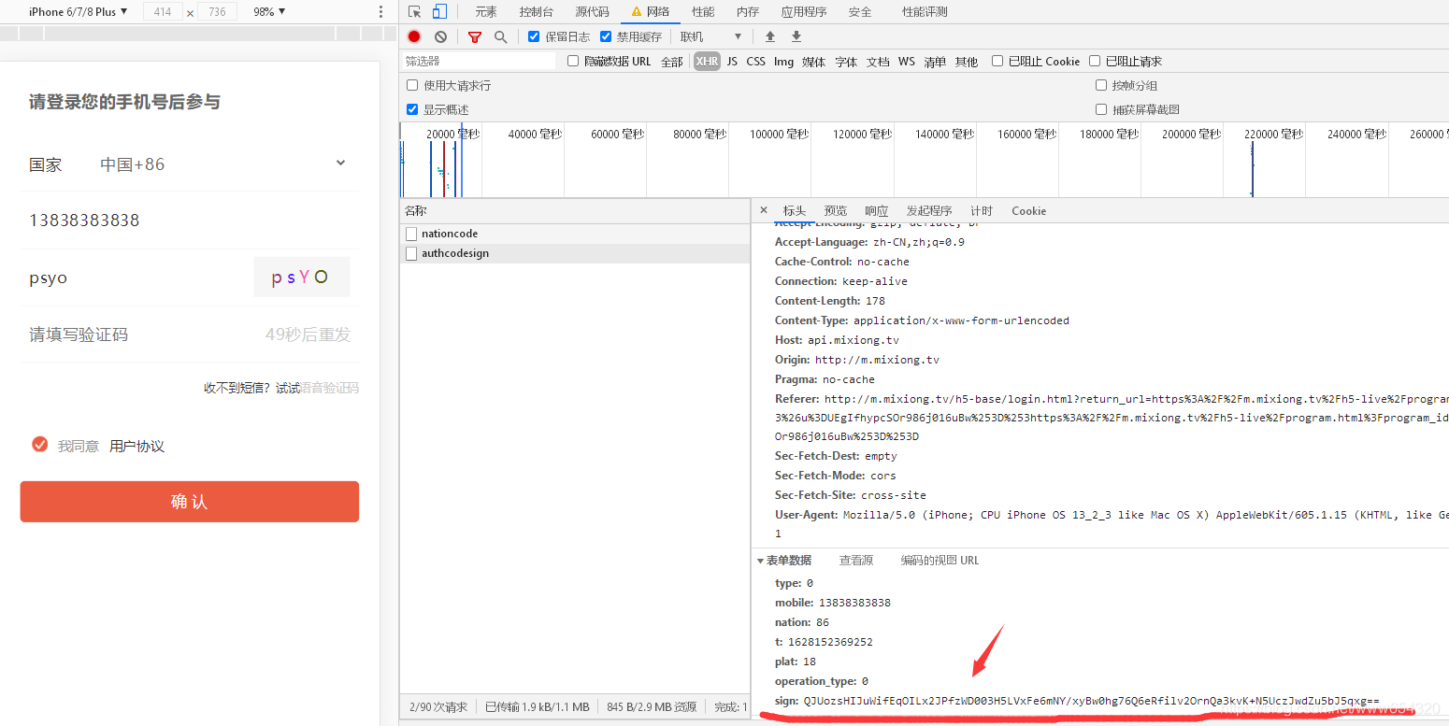Image resolution: width=1449 pixels, height=726 pixels.
Task: Open the Network (网络) tab
Action: click(x=651, y=12)
